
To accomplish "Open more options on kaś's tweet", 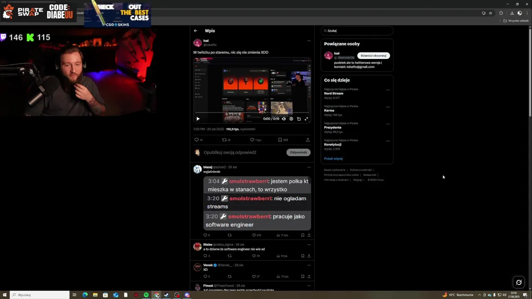I will [x=309, y=41].
